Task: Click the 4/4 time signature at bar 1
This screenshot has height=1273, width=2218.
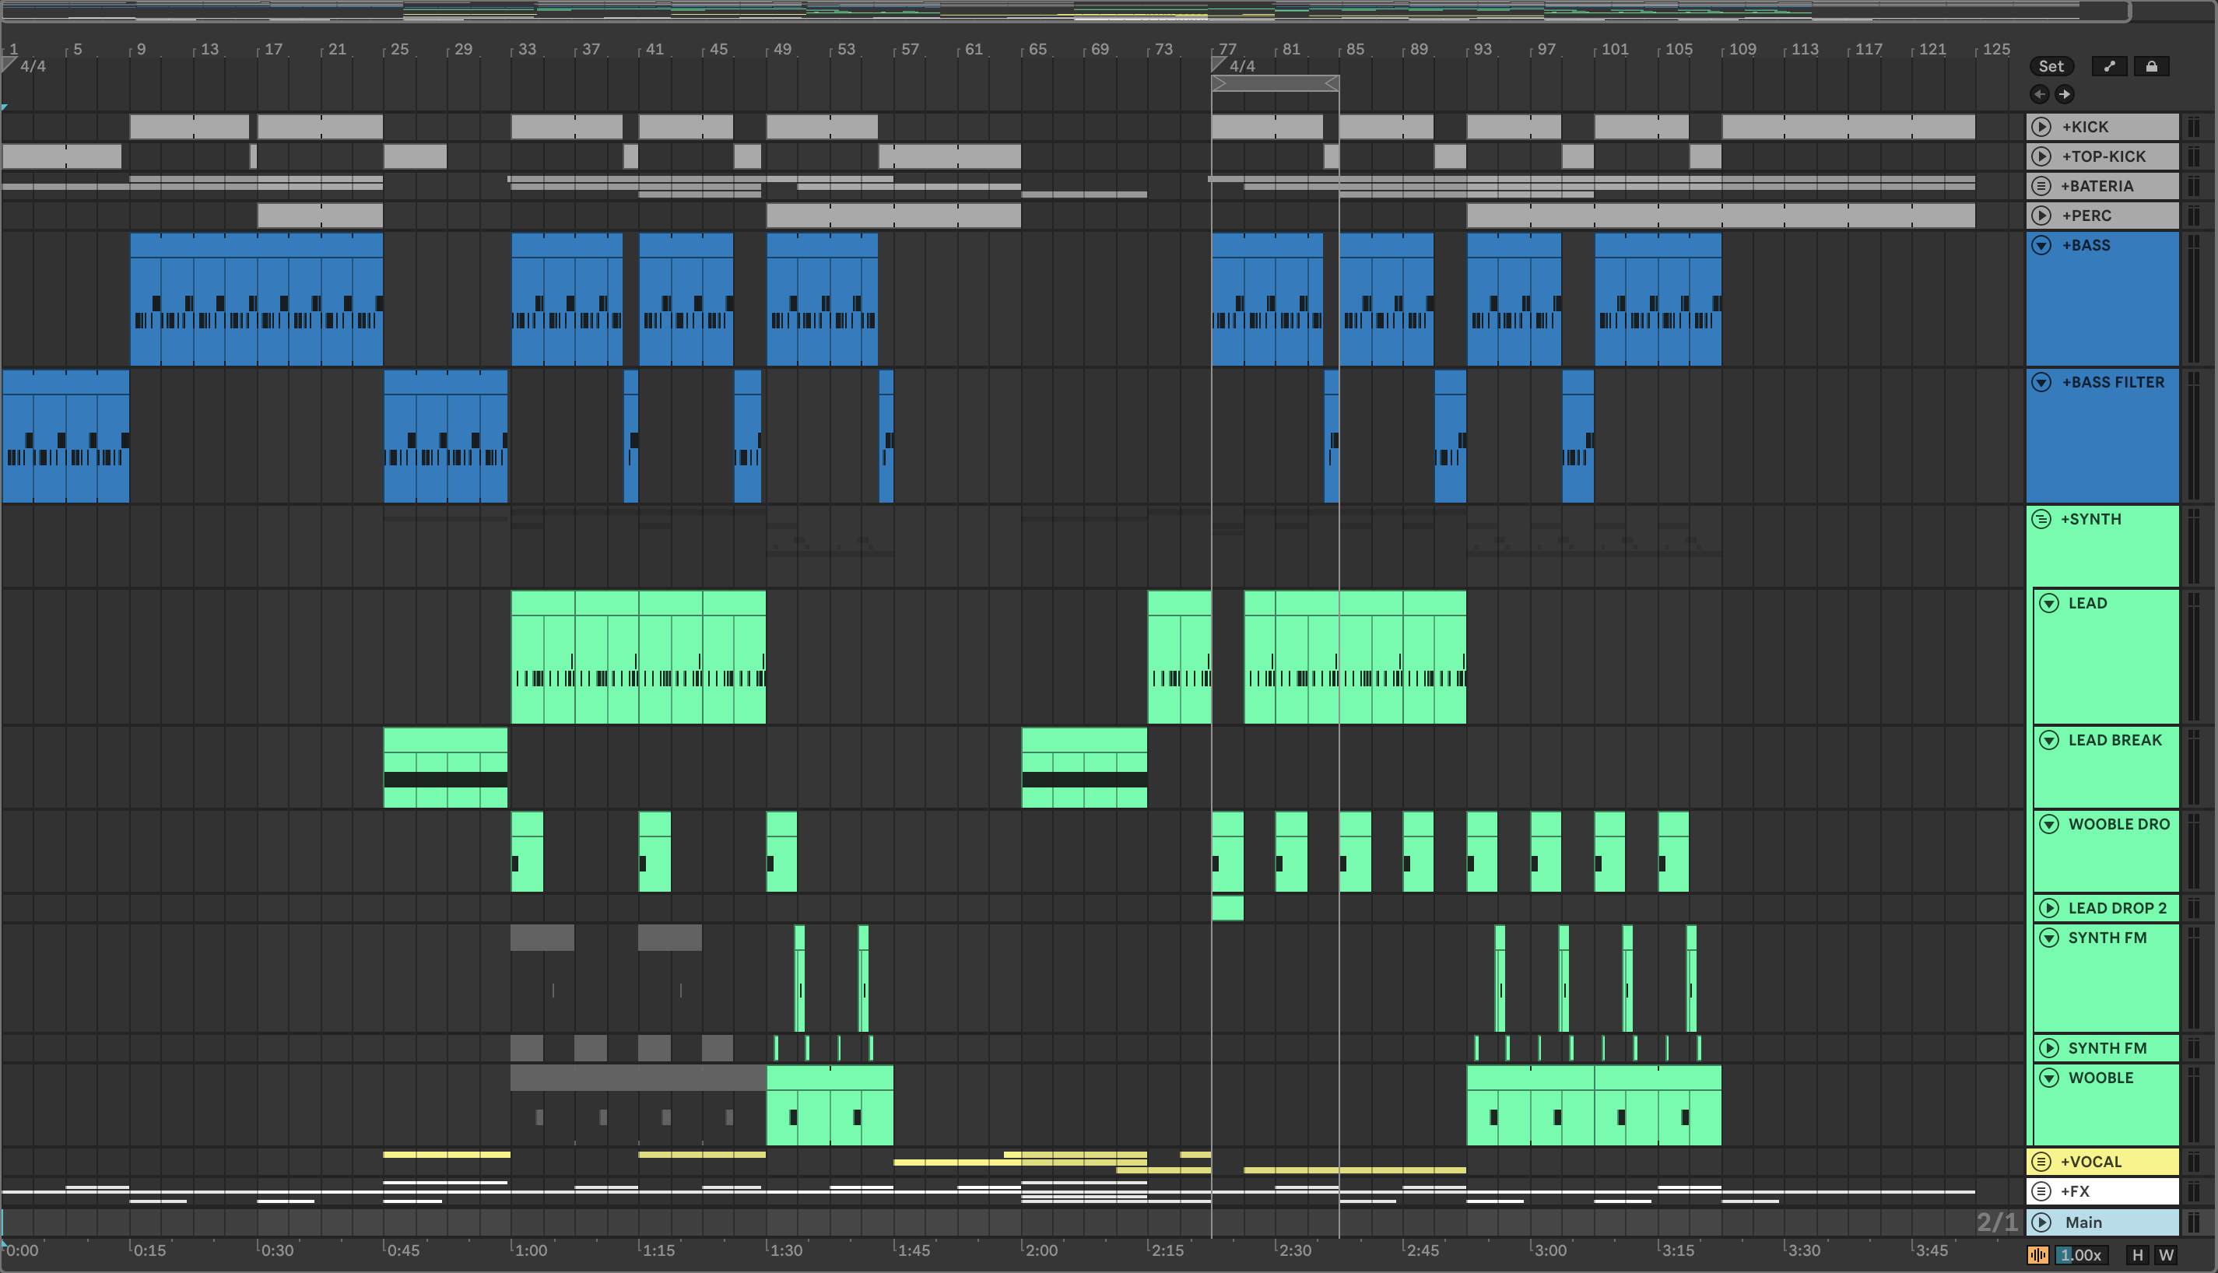Action: coord(33,66)
